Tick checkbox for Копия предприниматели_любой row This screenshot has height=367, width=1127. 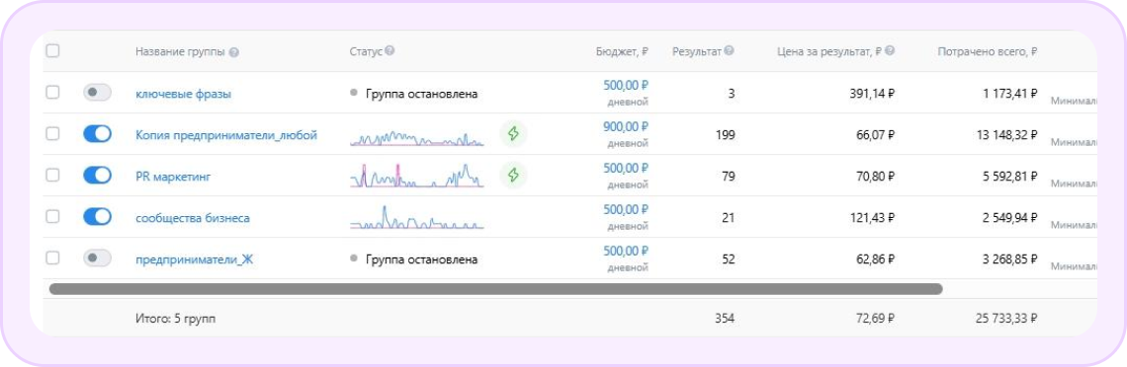click(52, 134)
